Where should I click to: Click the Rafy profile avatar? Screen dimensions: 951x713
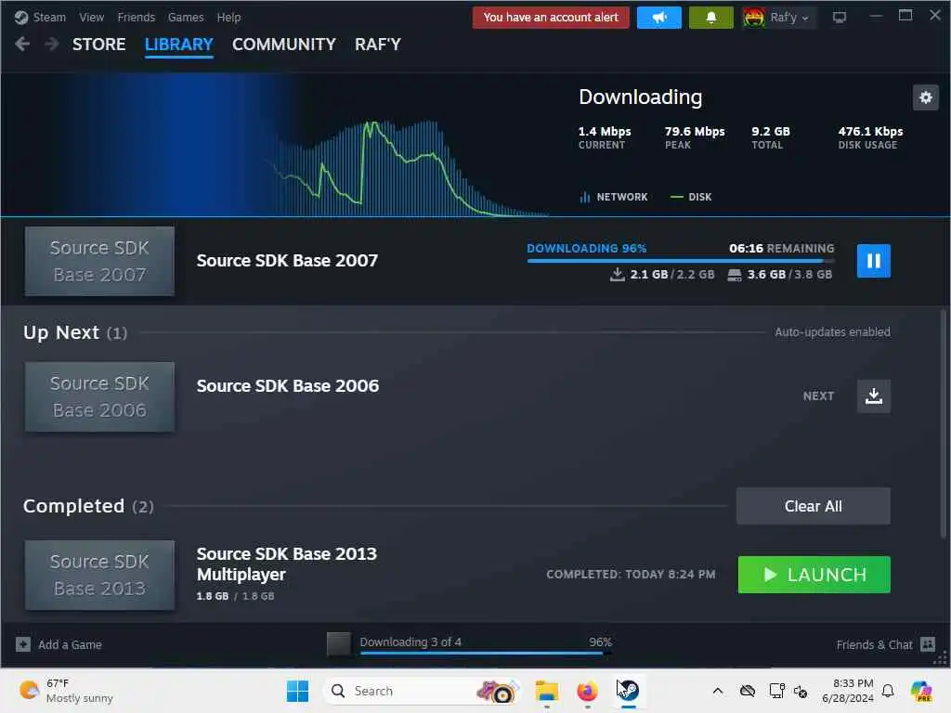pyautogui.click(x=754, y=18)
